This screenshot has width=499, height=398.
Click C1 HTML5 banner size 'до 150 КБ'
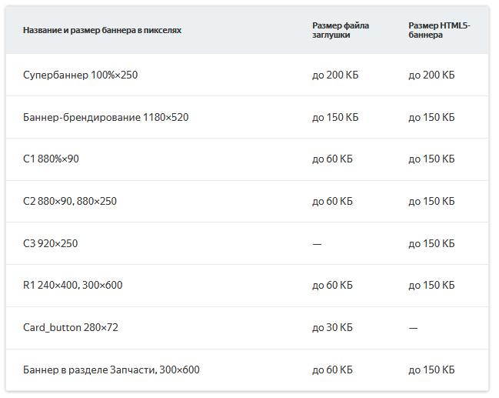(431, 159)
